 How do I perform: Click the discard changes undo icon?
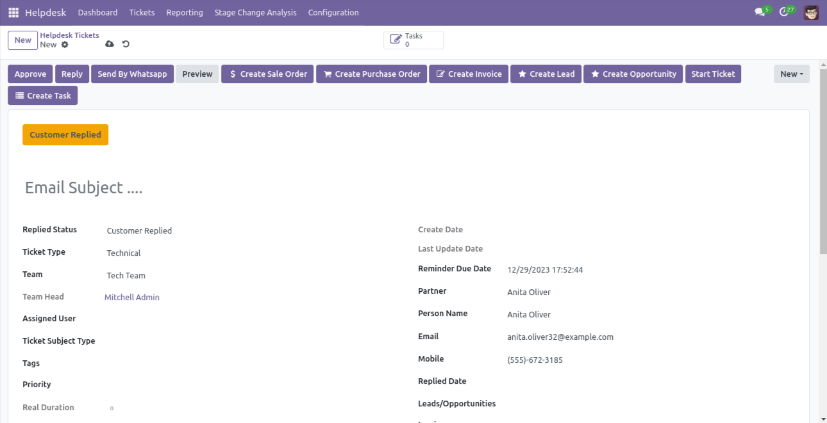(x=126, y=44)
